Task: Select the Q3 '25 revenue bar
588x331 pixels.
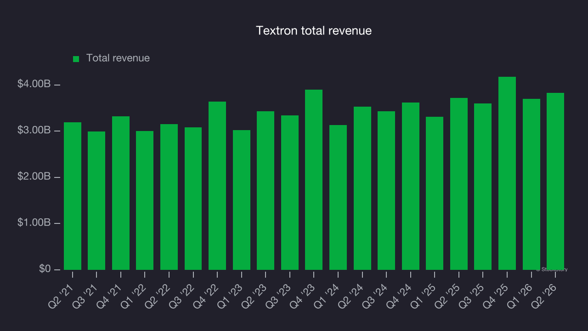Action: [x=483, y=187]
